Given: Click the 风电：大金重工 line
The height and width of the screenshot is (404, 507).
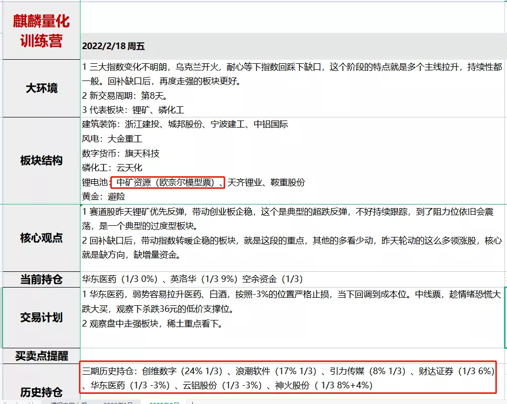Looking at the screenshot, I should pos(112,139).
